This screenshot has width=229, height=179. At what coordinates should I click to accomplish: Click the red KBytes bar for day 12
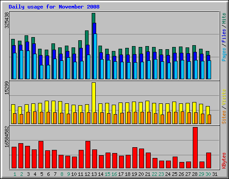[88, 155]
